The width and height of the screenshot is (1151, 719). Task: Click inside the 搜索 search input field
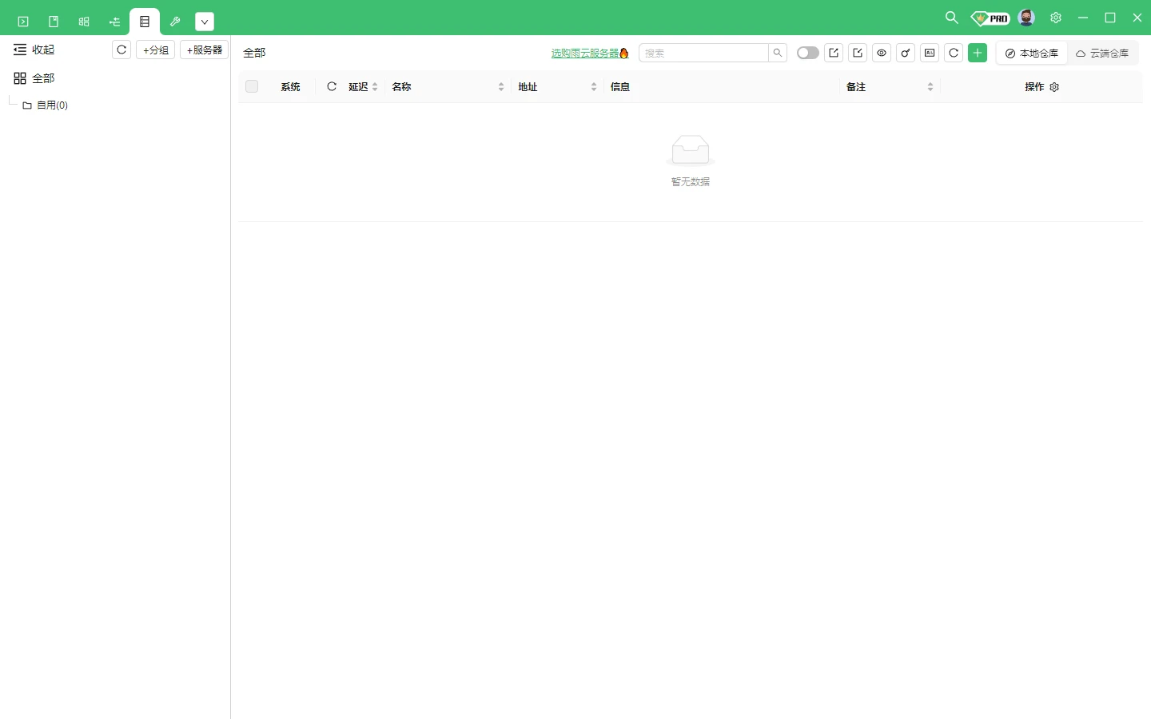pyautogui.click(x=703, y=53)
